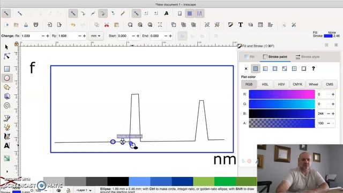343x193 pixels.
Task: Toggle the ruler guide lock icon
Action: [17, 44]
